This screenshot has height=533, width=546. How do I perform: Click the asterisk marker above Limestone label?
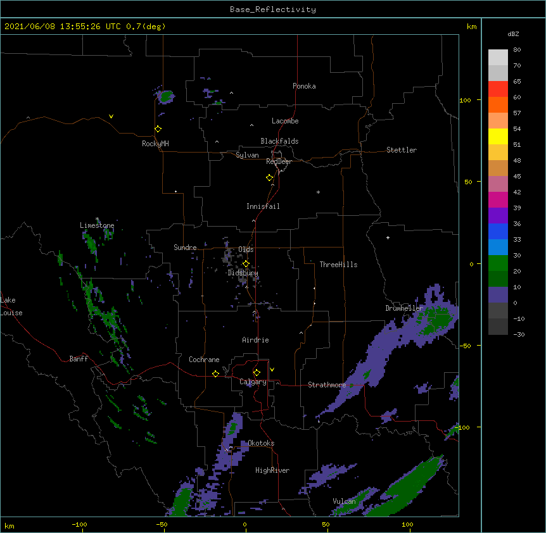(98, 219)
